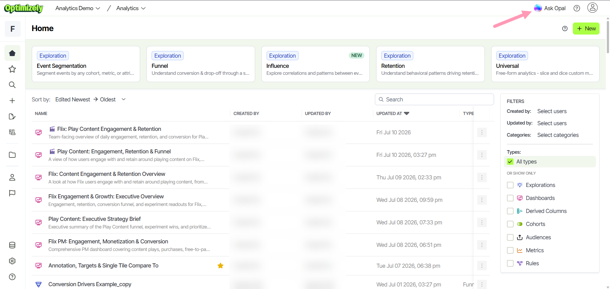
Task: Open favorites star icon in left sidebar
Action: (12, 69)
